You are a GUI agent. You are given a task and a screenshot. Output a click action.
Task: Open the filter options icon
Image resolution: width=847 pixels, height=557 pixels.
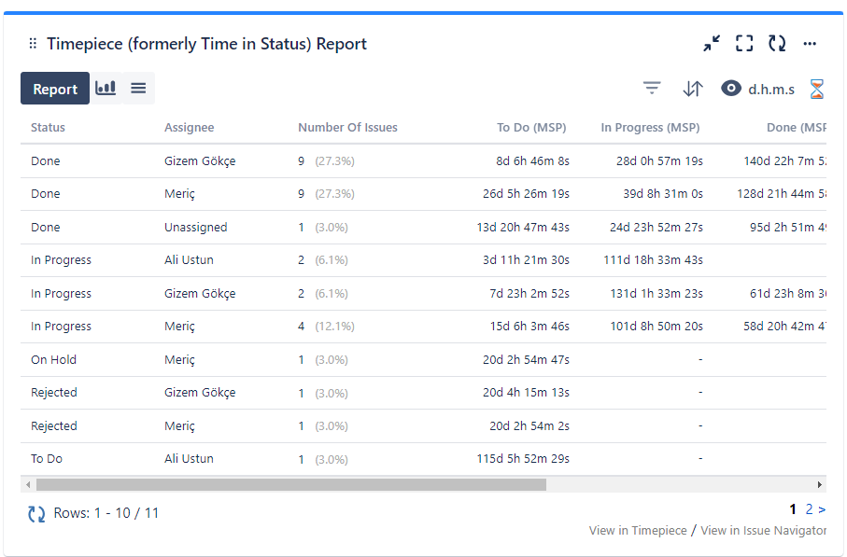651,88
